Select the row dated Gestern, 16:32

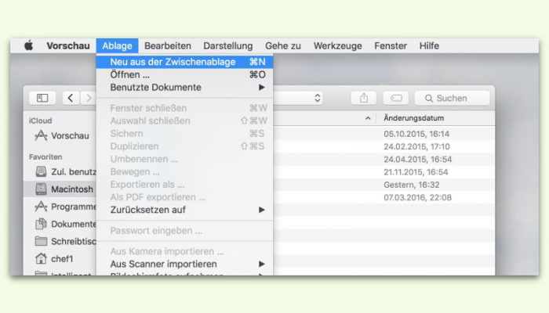(384, 185)
